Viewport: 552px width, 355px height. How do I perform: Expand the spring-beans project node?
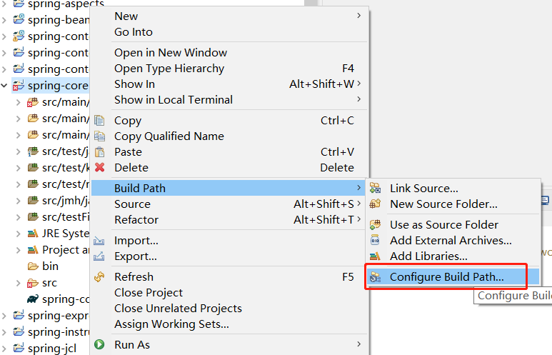point(4,20)
